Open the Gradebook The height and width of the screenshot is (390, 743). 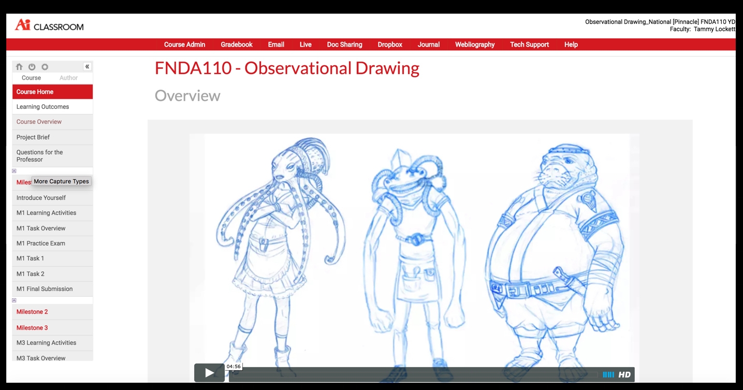237,45
